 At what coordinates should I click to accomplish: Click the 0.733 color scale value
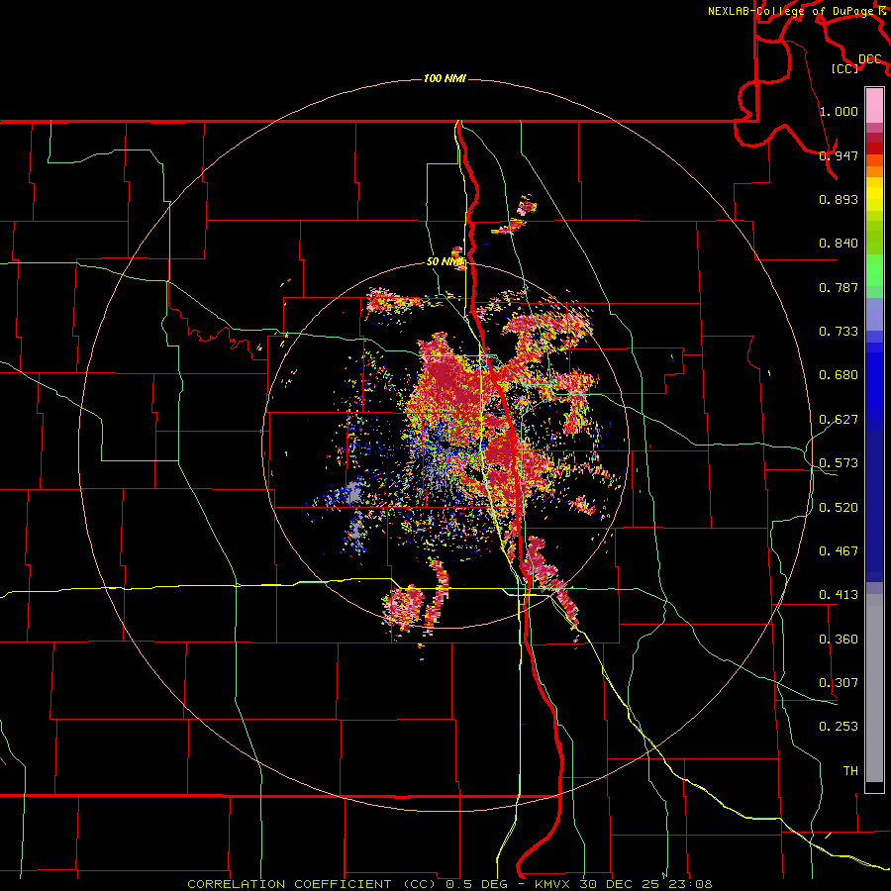839,332
